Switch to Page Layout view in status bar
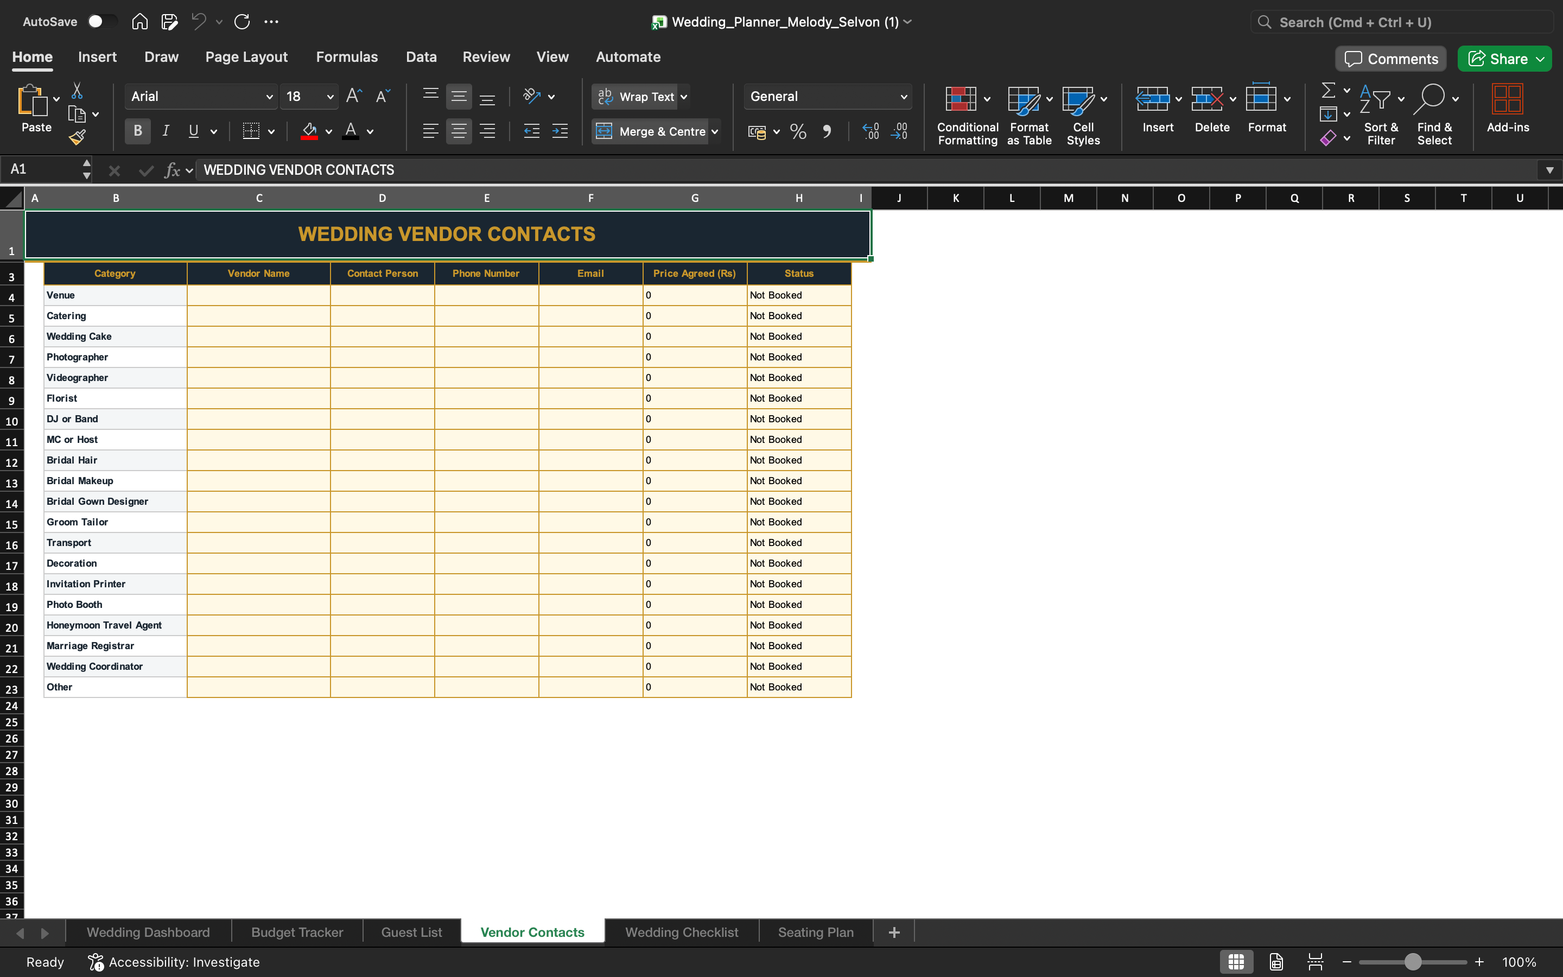Image resolution: width=1563 pixels, height=977 pixels. coord(1276,962)
